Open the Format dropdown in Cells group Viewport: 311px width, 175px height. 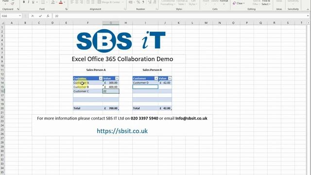224,2
